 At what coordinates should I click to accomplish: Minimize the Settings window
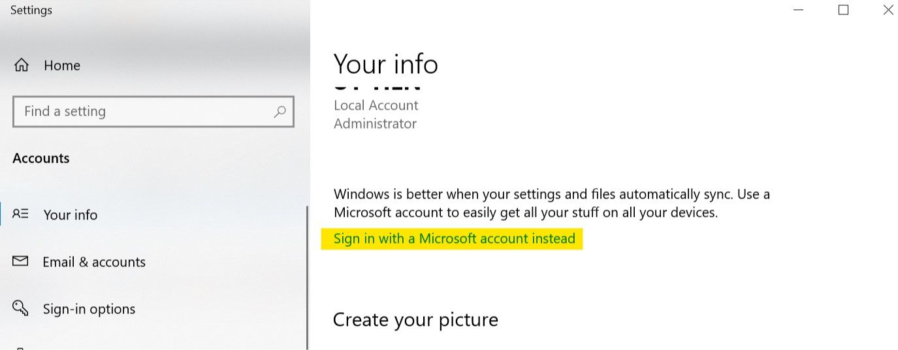pyautogui.click(x=799, y=10)
